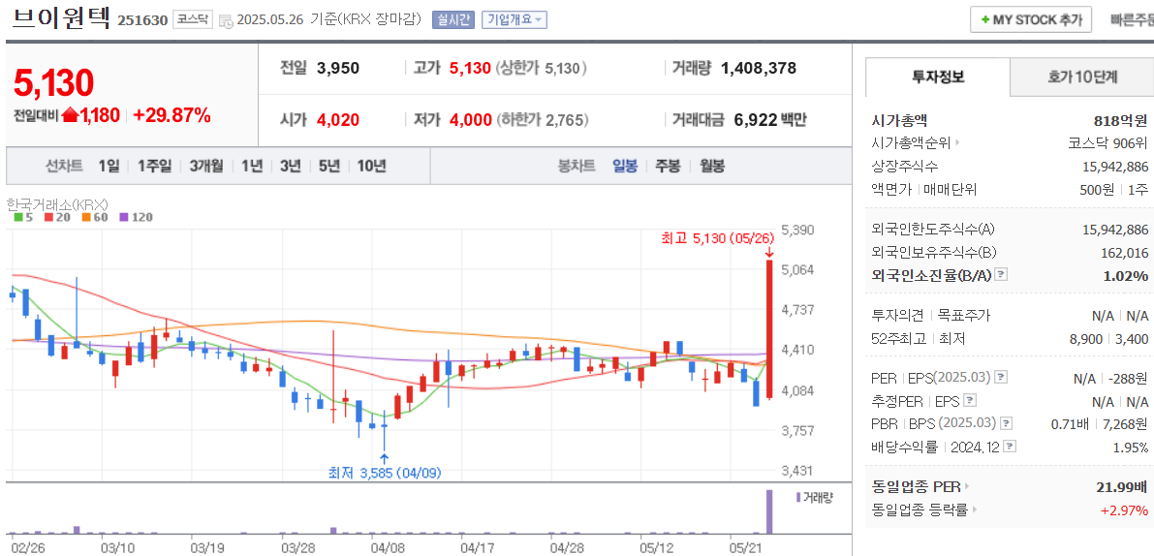This screenshot has height=556, width=1154.
Task: Click arrow icon next to 동일업종 등락률
Action: click(975, 509)
